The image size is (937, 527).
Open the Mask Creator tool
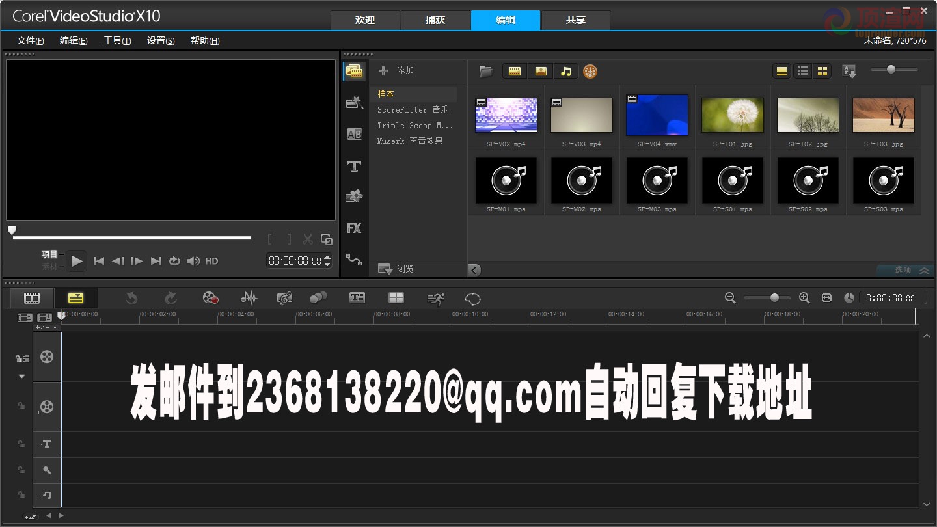click(472, 299)
